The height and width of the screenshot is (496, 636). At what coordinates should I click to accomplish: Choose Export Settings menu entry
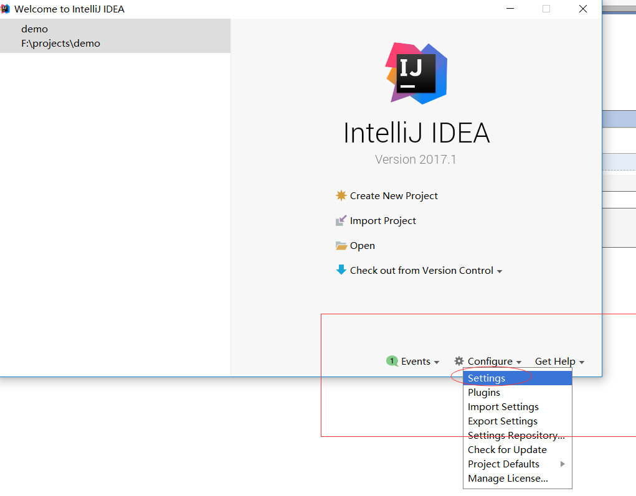tap(518, 421)
